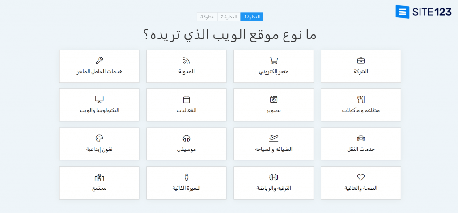This screenshot has width=458, height=213.
Task: Select the wrench handyman icon
Action: click(x=99, y=60)
